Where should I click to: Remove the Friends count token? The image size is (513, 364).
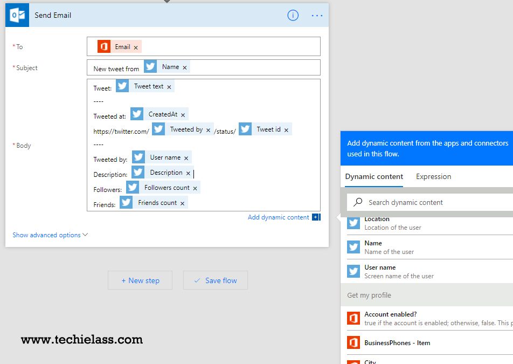pos(182,203)
